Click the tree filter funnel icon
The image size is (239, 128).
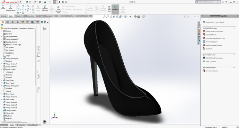coord(2,25)
